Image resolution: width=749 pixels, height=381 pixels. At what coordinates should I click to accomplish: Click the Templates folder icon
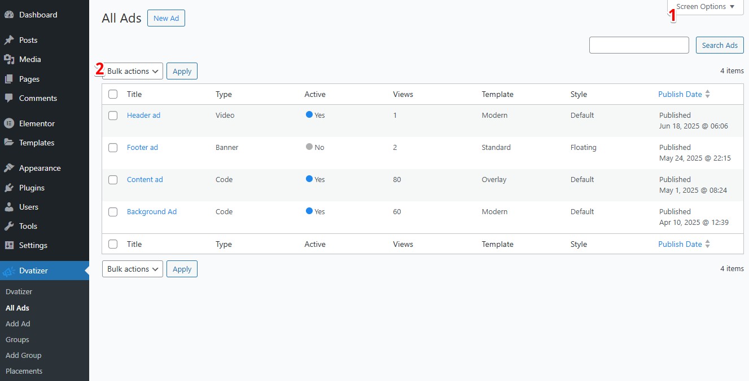pos(9,143)
